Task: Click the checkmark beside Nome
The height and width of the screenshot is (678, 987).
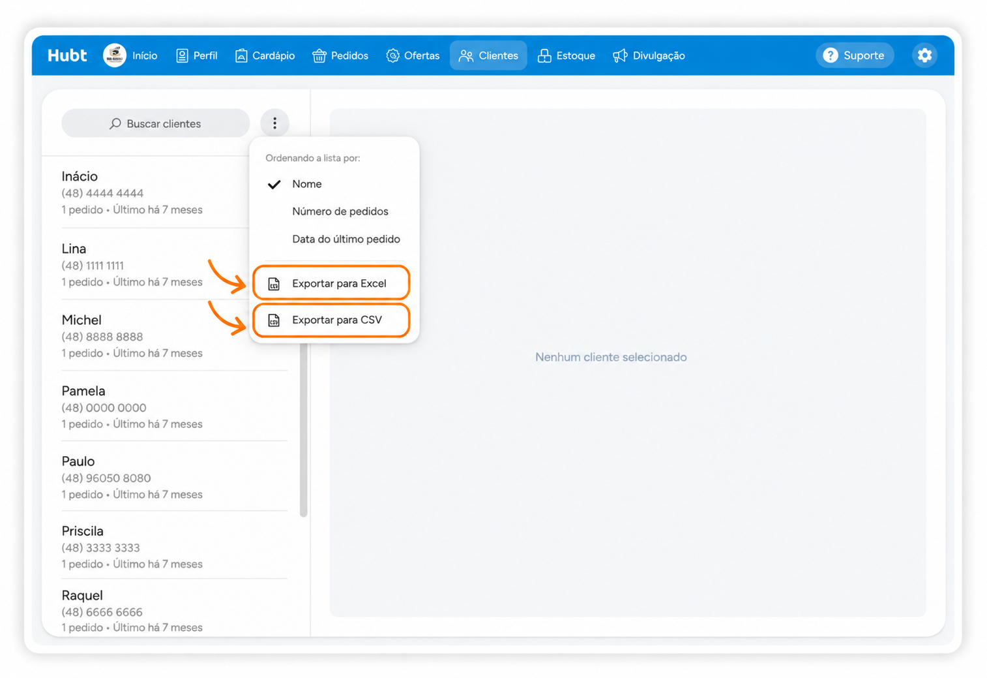Action: click(274, 184)
